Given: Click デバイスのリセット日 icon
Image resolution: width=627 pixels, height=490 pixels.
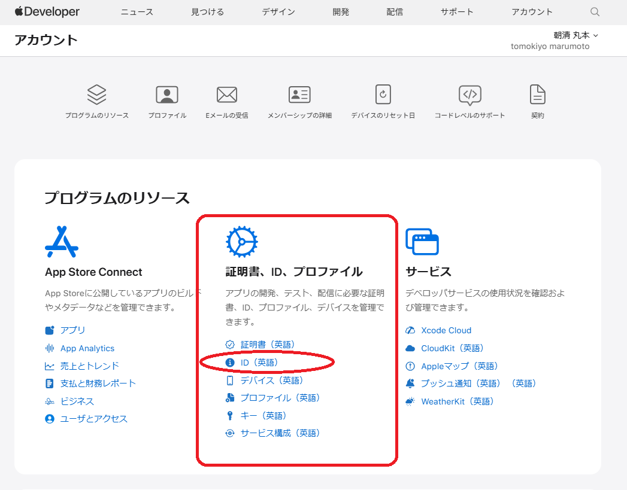Looking at the screenshot, I should click(x=383, y=95).
